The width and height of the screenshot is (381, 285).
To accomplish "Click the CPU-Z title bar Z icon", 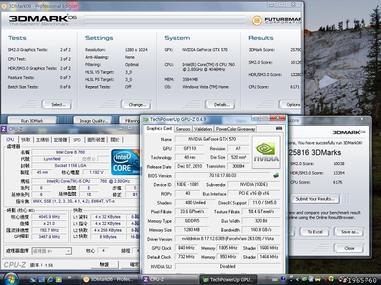I will (x=4, y=129).
